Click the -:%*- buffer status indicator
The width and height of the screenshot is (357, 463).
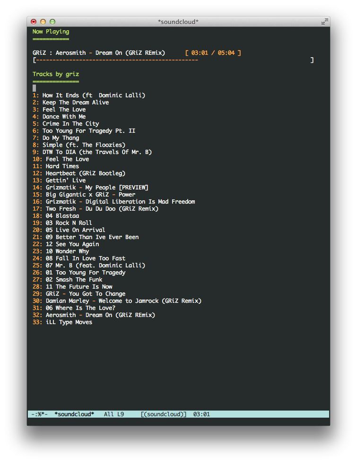[x=39, y=414]
